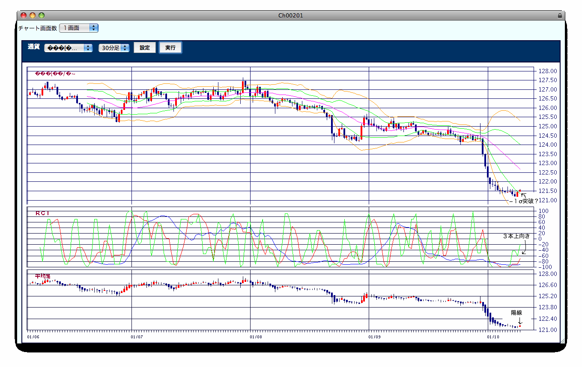Click the 設定 button
Viewport: 582px width, 367px height.
tap(145, 48)
